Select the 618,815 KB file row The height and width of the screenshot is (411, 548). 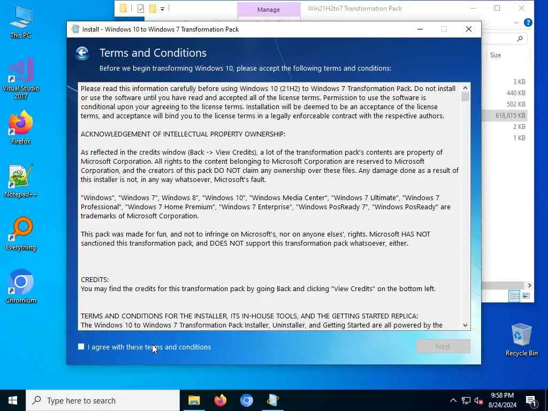[505, 116]
